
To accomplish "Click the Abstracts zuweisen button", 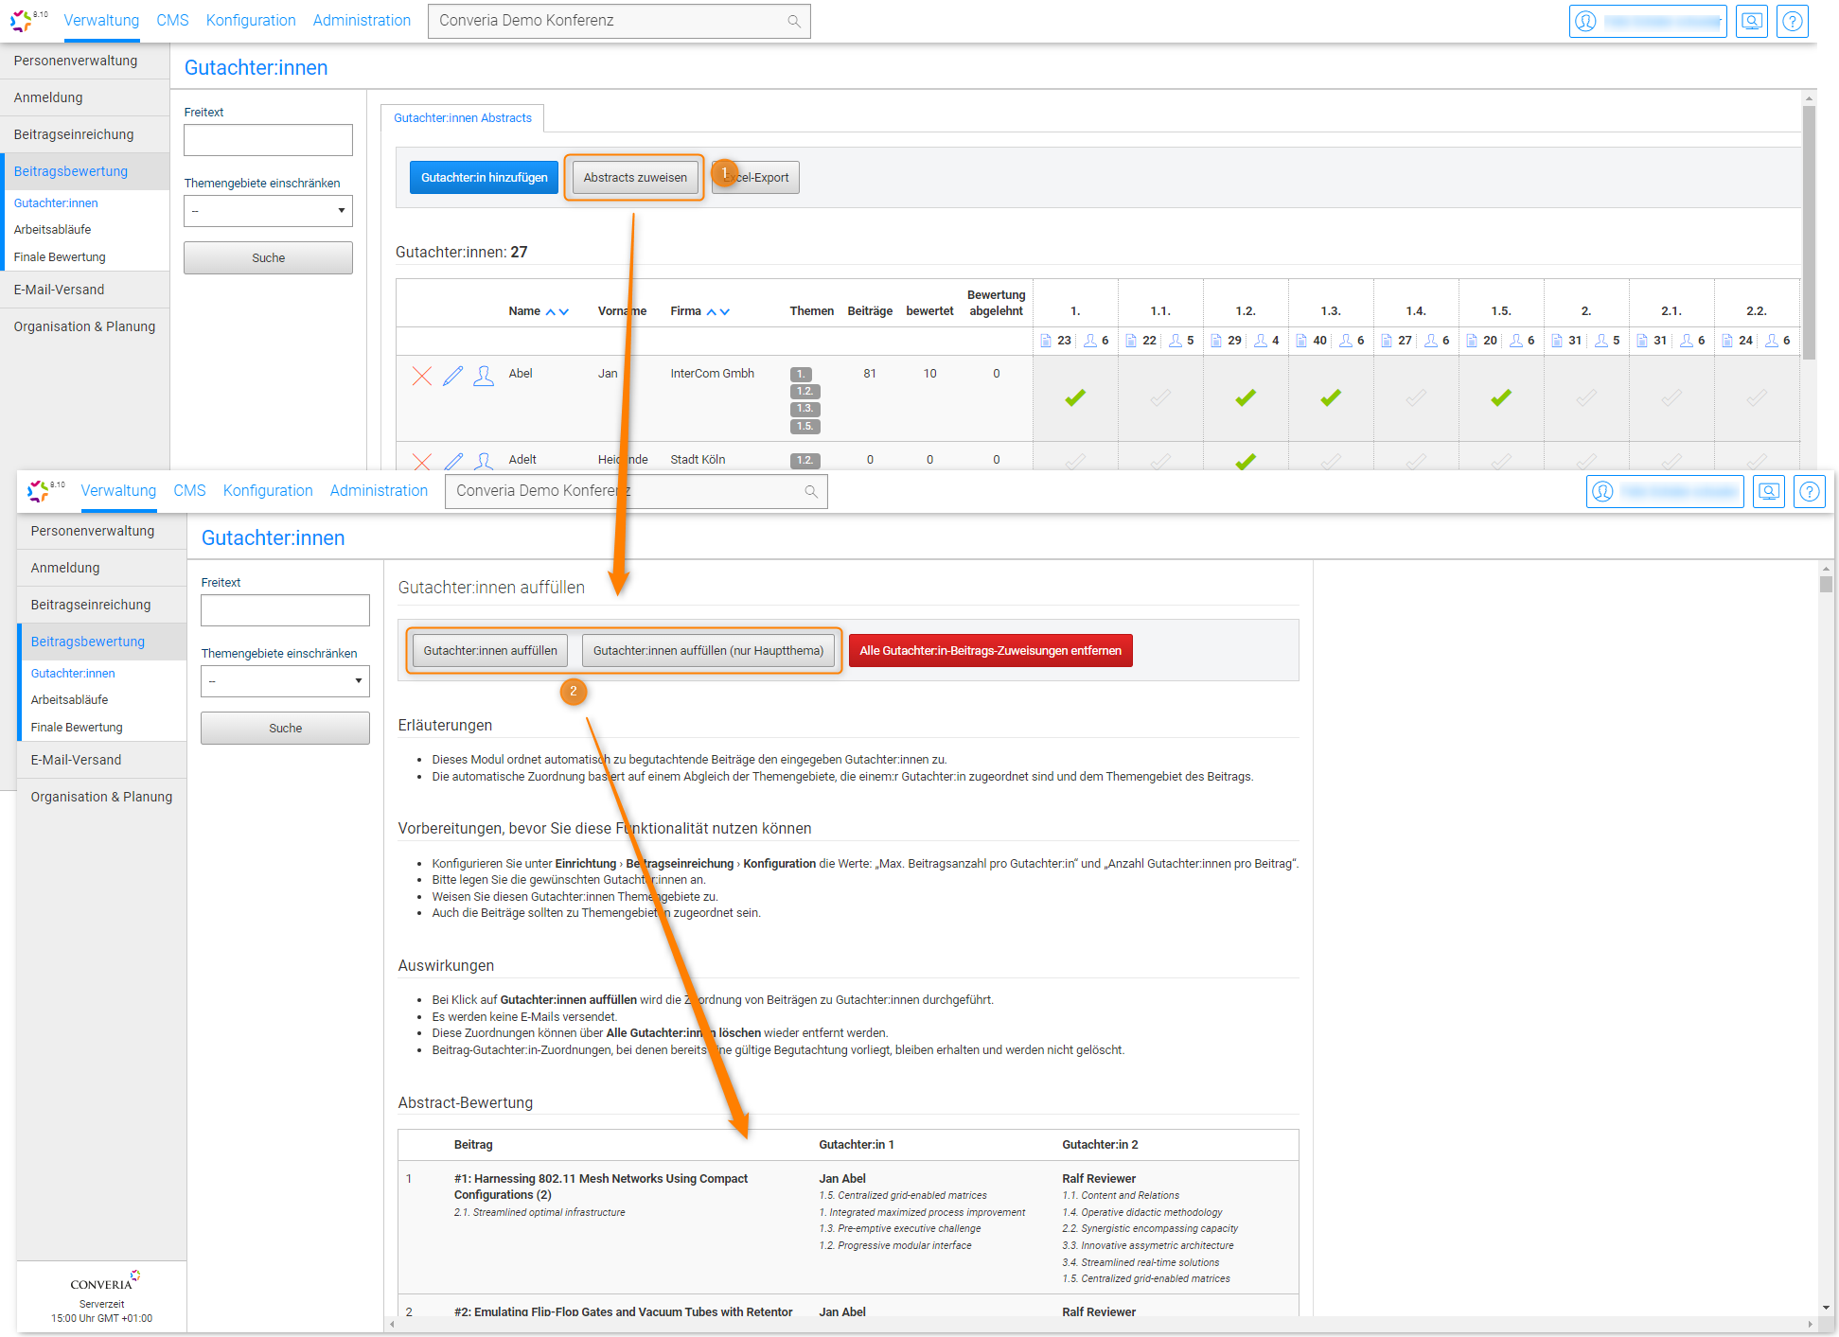I will point(635,178).
